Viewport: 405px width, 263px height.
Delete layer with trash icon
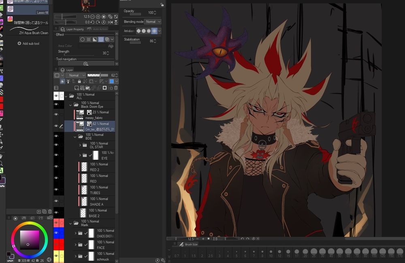point(116,88)
